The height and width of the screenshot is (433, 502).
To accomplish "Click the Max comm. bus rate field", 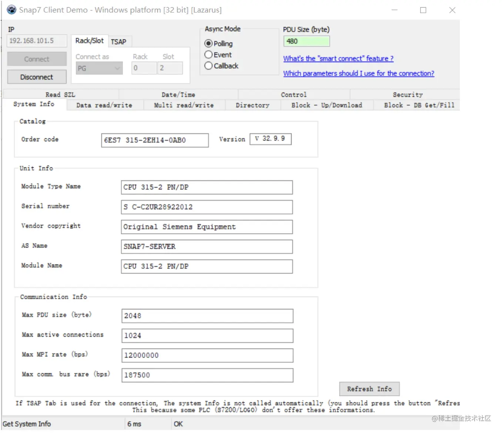I will [x=207, y=375].
